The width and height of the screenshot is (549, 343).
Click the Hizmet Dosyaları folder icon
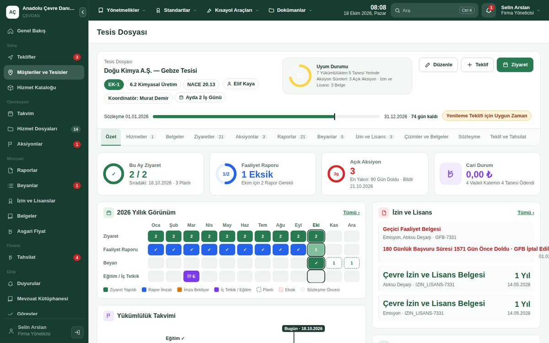click(11, 129)
